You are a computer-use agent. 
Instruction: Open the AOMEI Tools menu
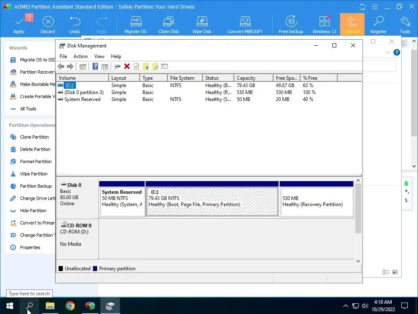(x=405, y=25)
